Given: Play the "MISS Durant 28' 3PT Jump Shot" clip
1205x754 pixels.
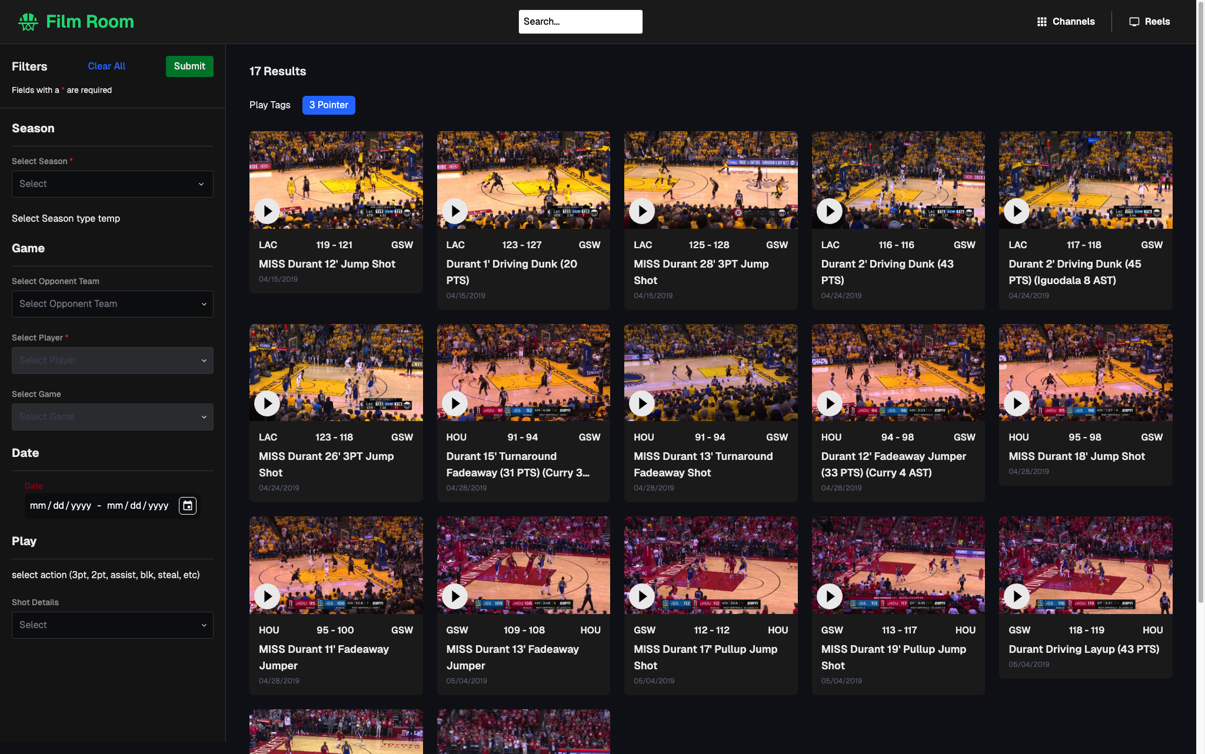Looking at the screenshot, I should (x=641, y=211).
